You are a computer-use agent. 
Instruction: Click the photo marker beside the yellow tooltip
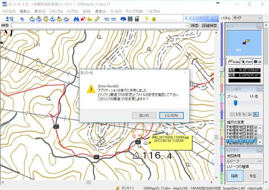tap(138, 142)
